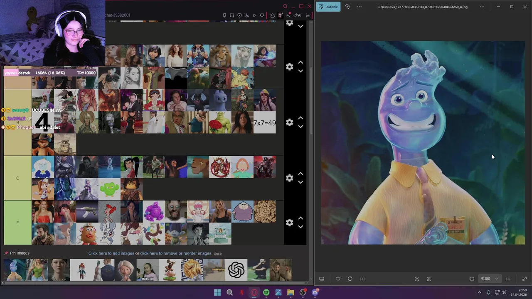Image resolution: width=532 pixels, height=299 pixels.
Task: Click the small 'close' link
Action: click(x=217, y=253)
